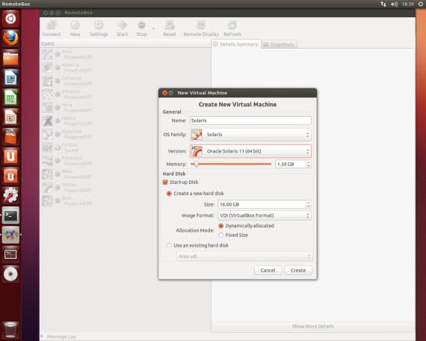
Task: Click the disk Size spin button arrows
Action: pyautogui.click(x=309, y=204)
